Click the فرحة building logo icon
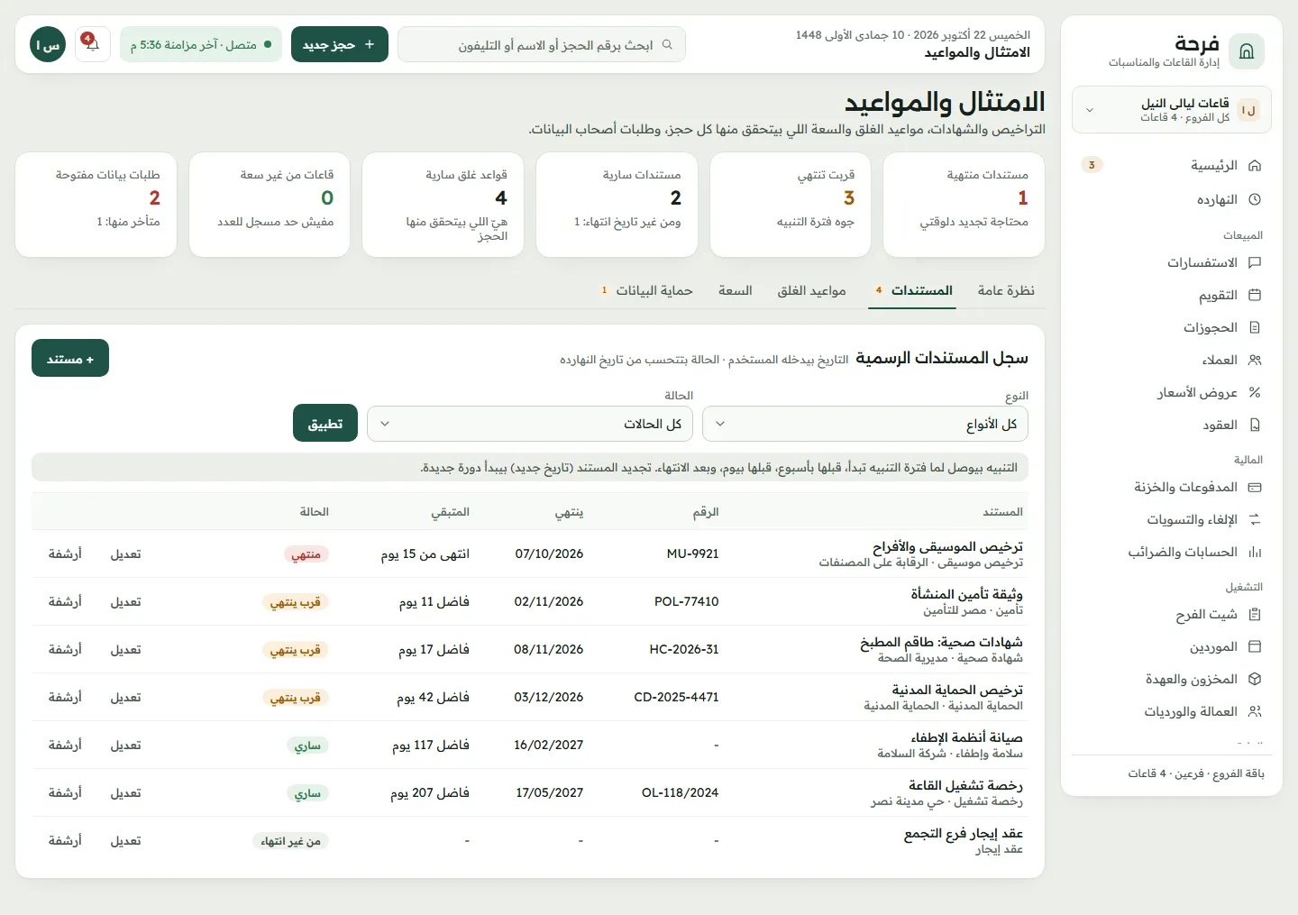The width and height of the screenshot is (1298, 915). pyautogui.click(x=1247, y=51)
